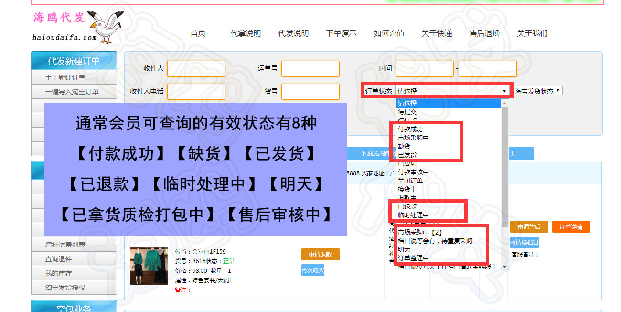This screenshot has height=312, width=621.
Task: Open the 如何充值 menu page
Action: click(389, 33)
